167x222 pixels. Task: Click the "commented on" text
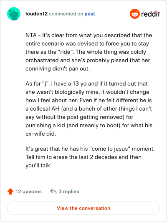(x=66, y=14)
